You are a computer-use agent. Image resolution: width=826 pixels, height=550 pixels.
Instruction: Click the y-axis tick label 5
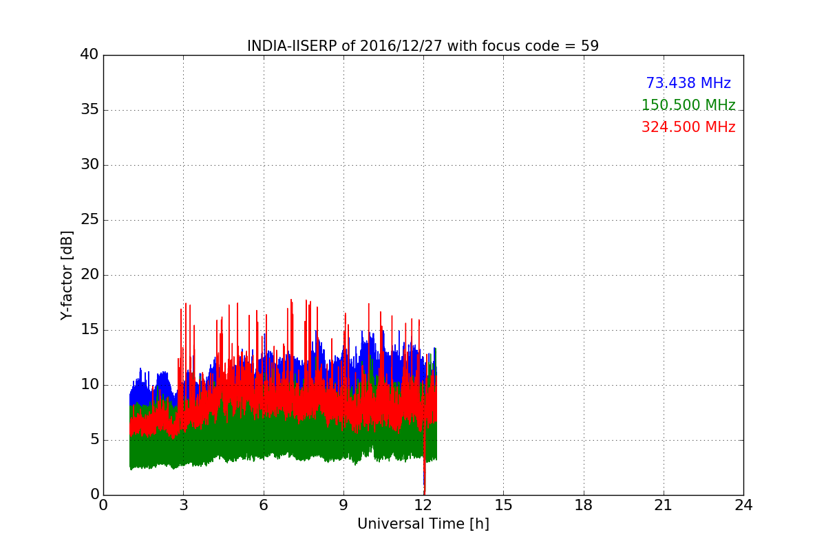94,440
